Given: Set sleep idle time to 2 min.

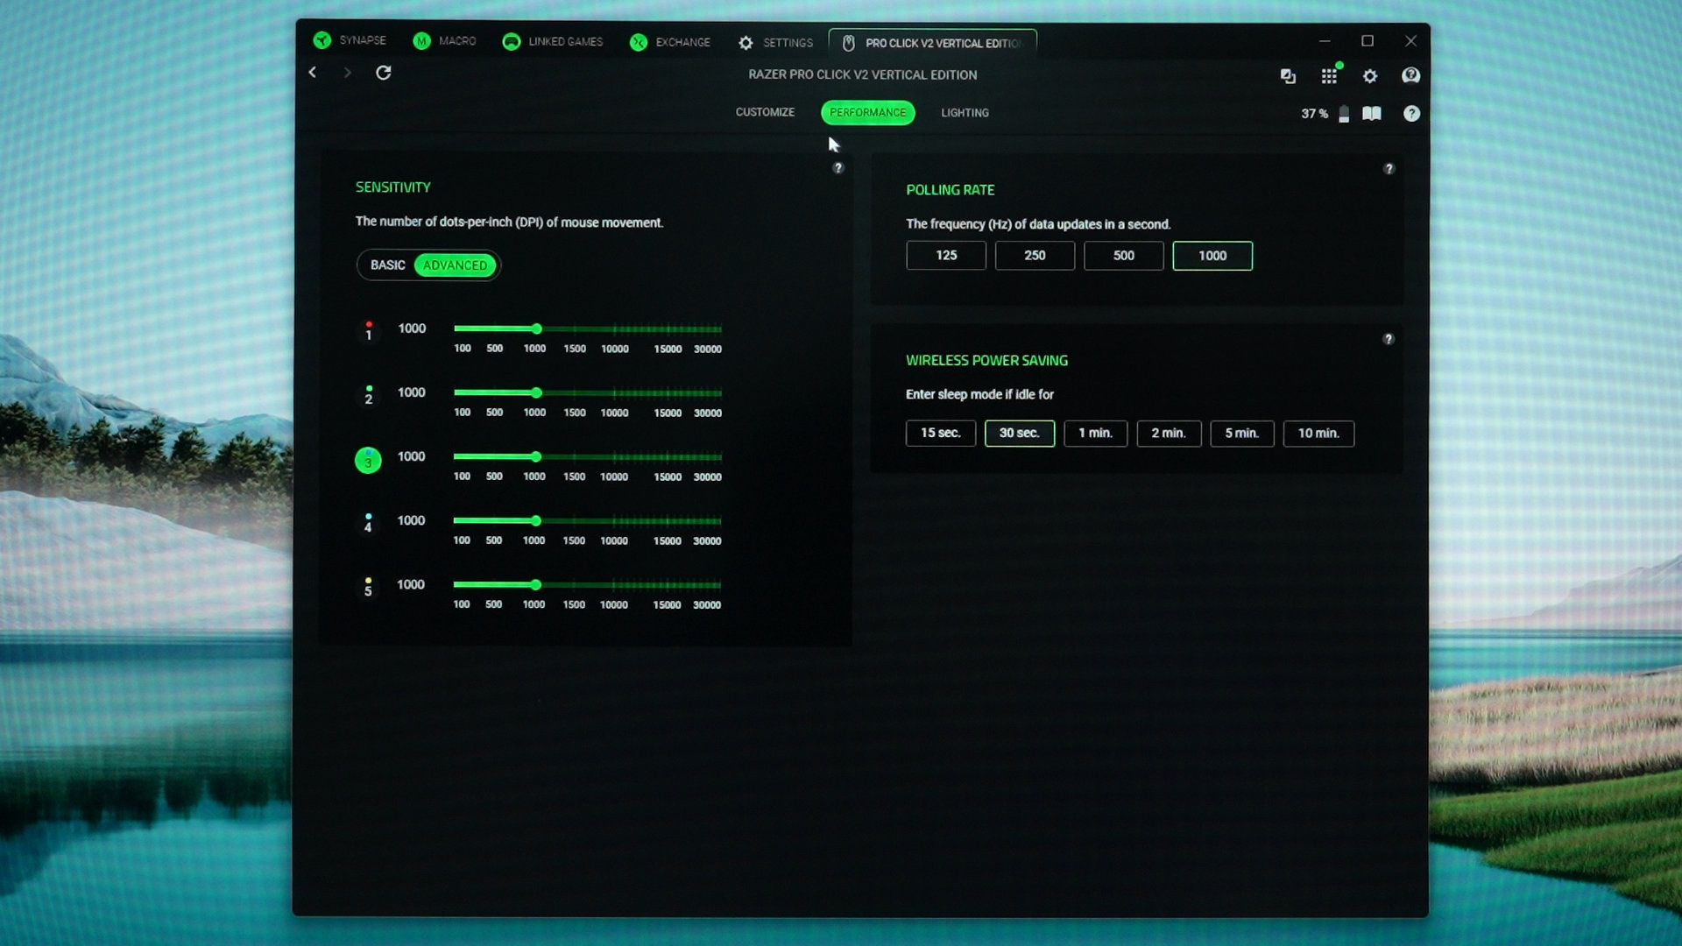Looking at the screenshot, I should pyautogui.click(x=1169, y=433).
